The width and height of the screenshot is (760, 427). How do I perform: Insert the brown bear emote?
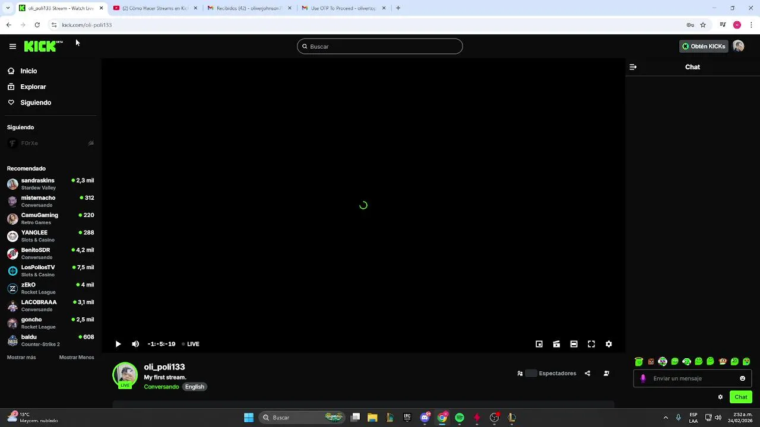click(651, 361)
